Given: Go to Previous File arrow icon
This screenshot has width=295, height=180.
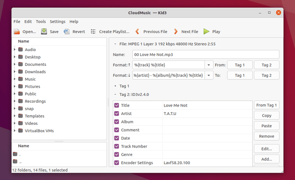Looking at the screenshot, I should click(x=137, y=31).
